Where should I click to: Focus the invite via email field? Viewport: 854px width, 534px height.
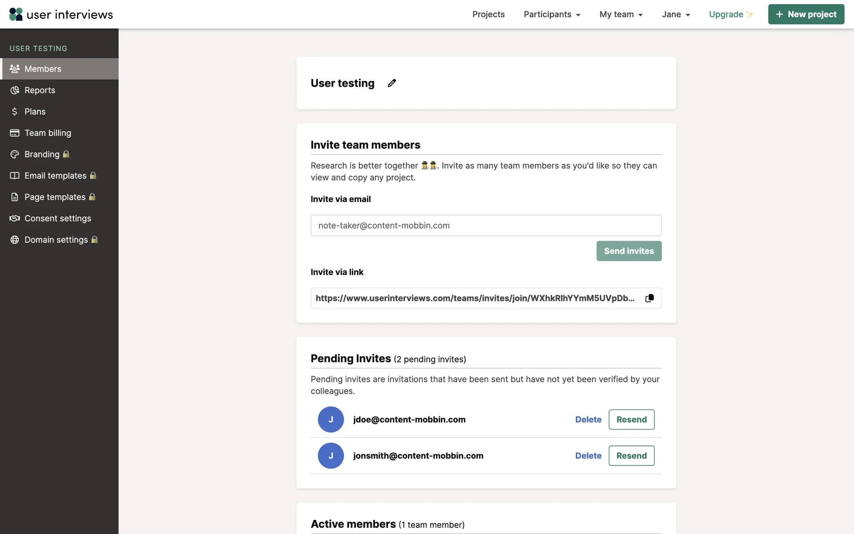486,226
